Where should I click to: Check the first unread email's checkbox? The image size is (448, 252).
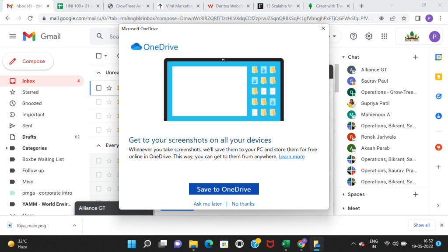pyautogui.click(x=98, y=88)
